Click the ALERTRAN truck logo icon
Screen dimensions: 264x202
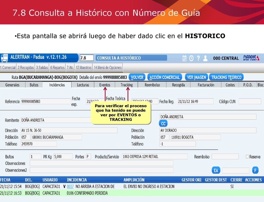click(x=4, y=58)
